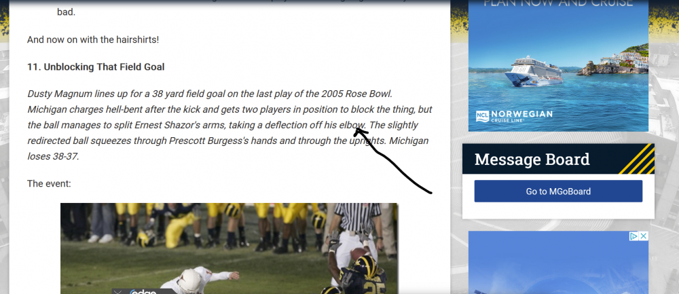Screen dimensions: 679x294
Task: Click the NCL Norwegian Cruise Line logo
Action: pyautogui.click(x=514, y=115)
